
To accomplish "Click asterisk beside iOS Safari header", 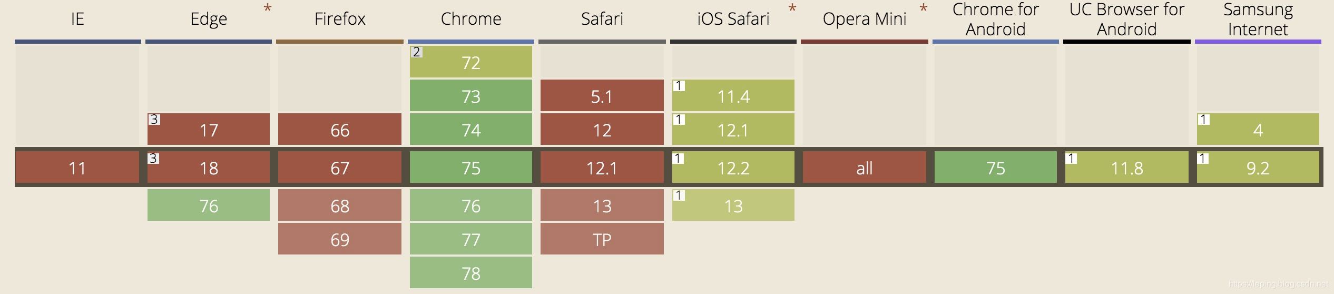I will tap(792, 9).
